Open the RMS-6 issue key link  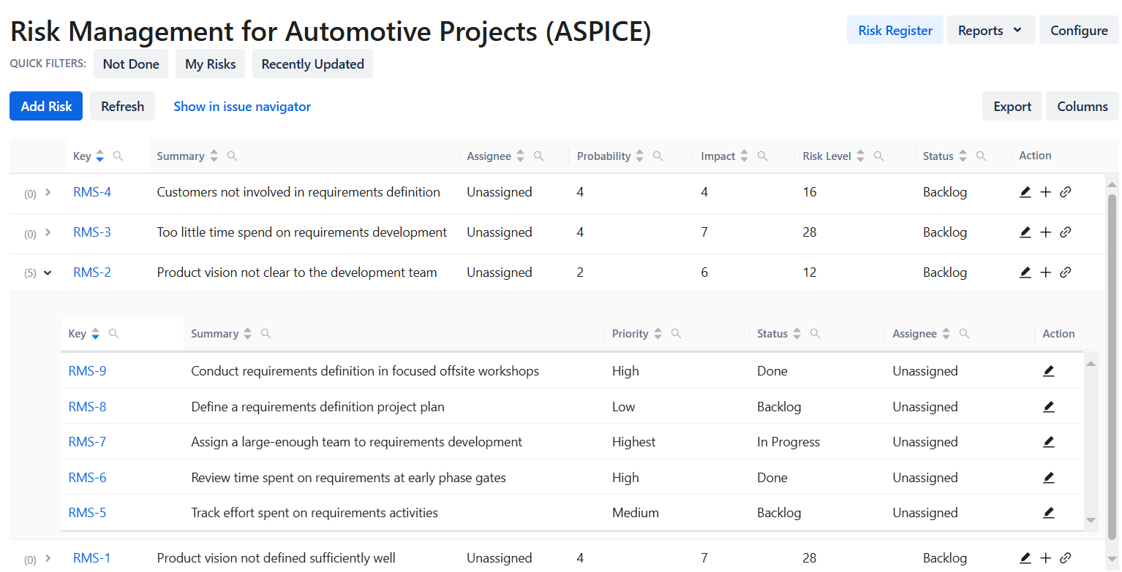click(87, 478)
